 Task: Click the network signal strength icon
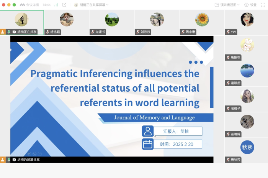tap(56, 5)
